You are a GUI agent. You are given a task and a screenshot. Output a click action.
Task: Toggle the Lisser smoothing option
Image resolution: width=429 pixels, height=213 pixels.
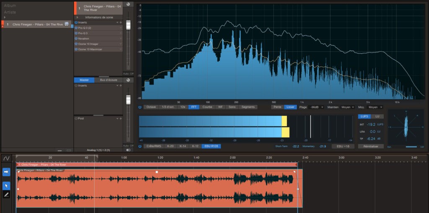tap(290, 107)
